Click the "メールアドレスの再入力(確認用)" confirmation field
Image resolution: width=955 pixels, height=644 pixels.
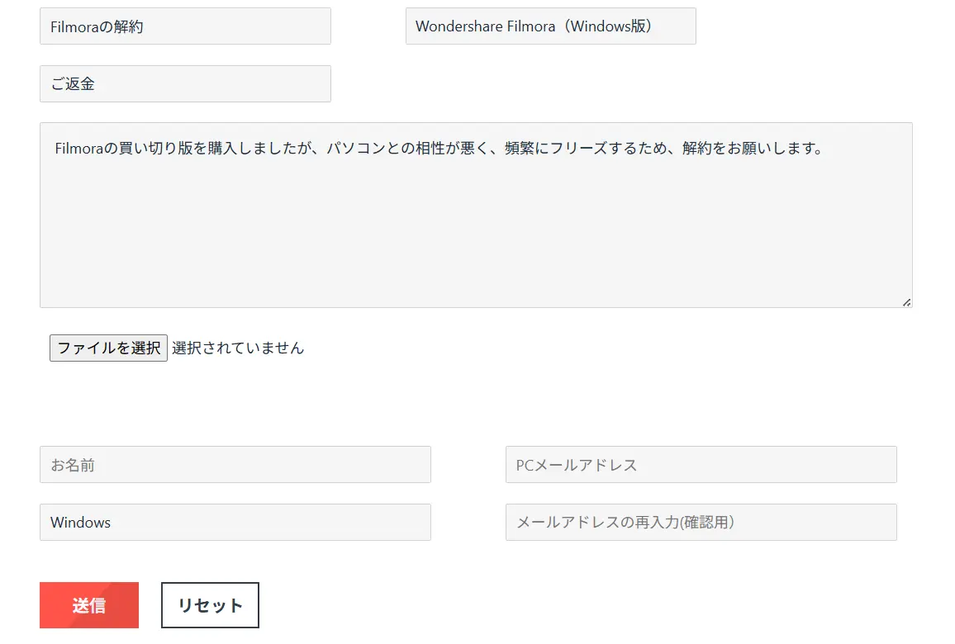coord(701,522)
